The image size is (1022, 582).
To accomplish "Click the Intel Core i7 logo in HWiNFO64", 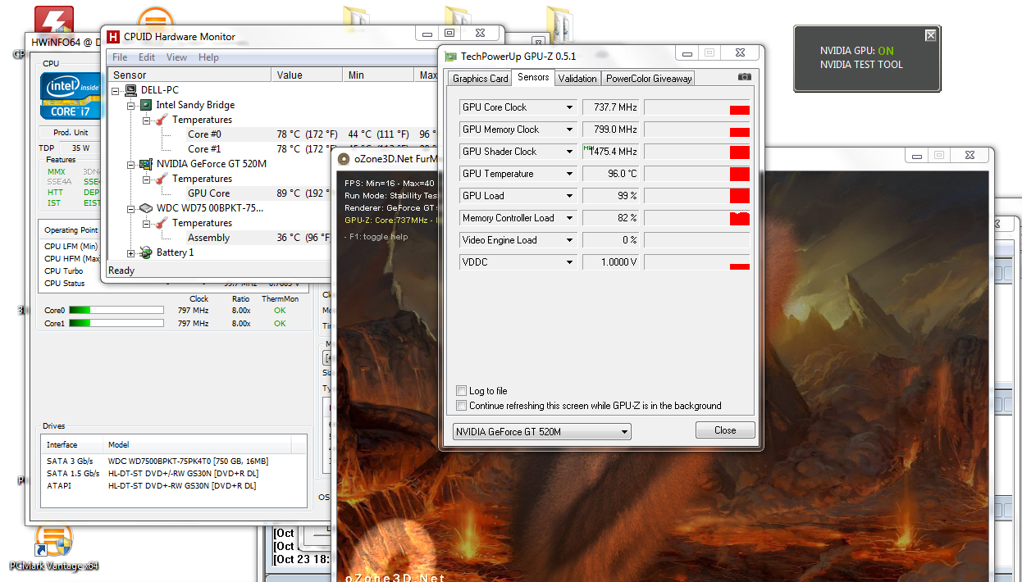I will (71, 96).
